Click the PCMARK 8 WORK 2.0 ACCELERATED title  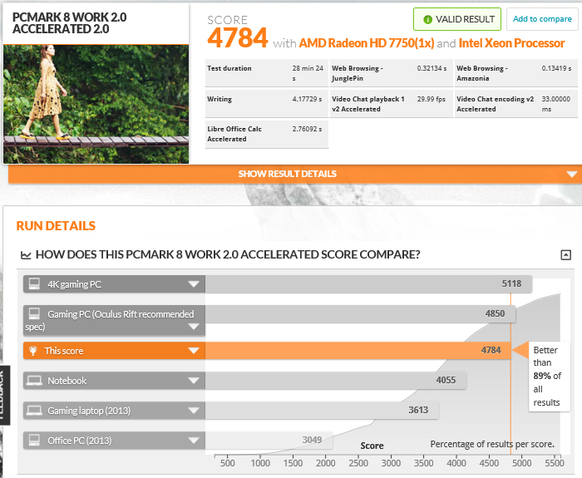click(x=69, y=23)
